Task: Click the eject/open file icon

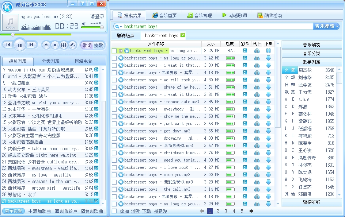Action: coord(46,45)
